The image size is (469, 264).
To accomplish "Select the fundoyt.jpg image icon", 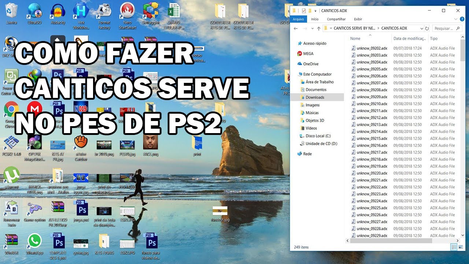I will (220, 213).
